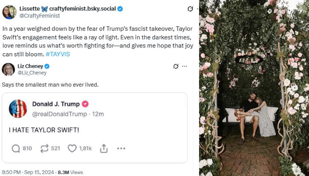Image resolution: width=309 pixels, height=176 pixels.
Task: Expand more options on Trump's quoted post
Action: (121, 148)
